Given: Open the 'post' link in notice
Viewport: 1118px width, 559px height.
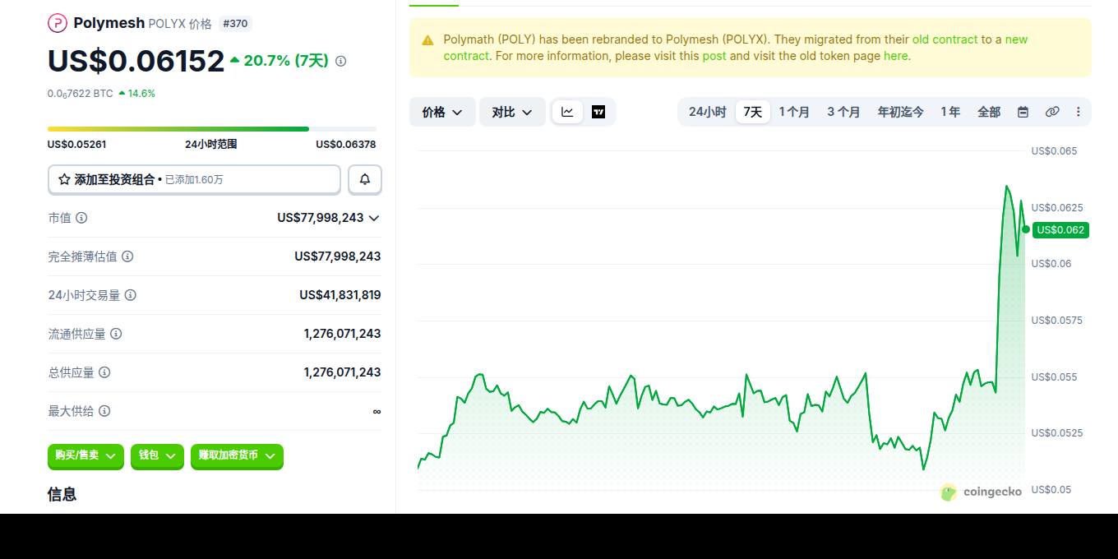Looking at the screenshot, I should pyautogui.click(x=714, y=56).
